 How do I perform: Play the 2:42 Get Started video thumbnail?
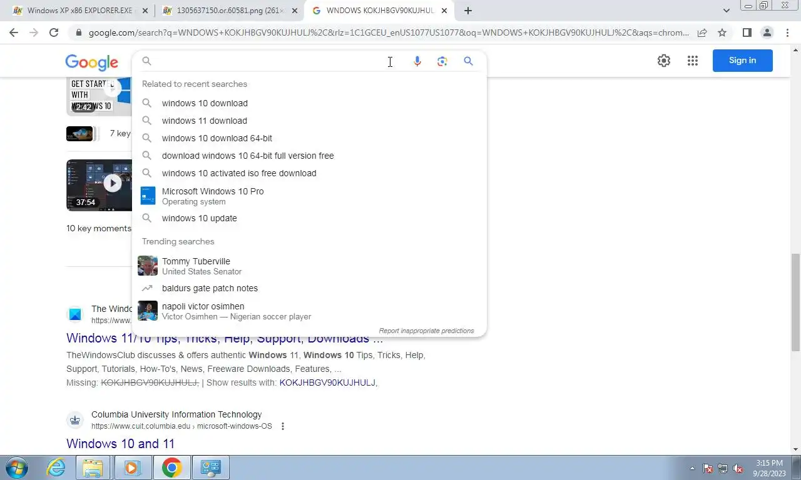pyautogui.click(x=99, y=96)
